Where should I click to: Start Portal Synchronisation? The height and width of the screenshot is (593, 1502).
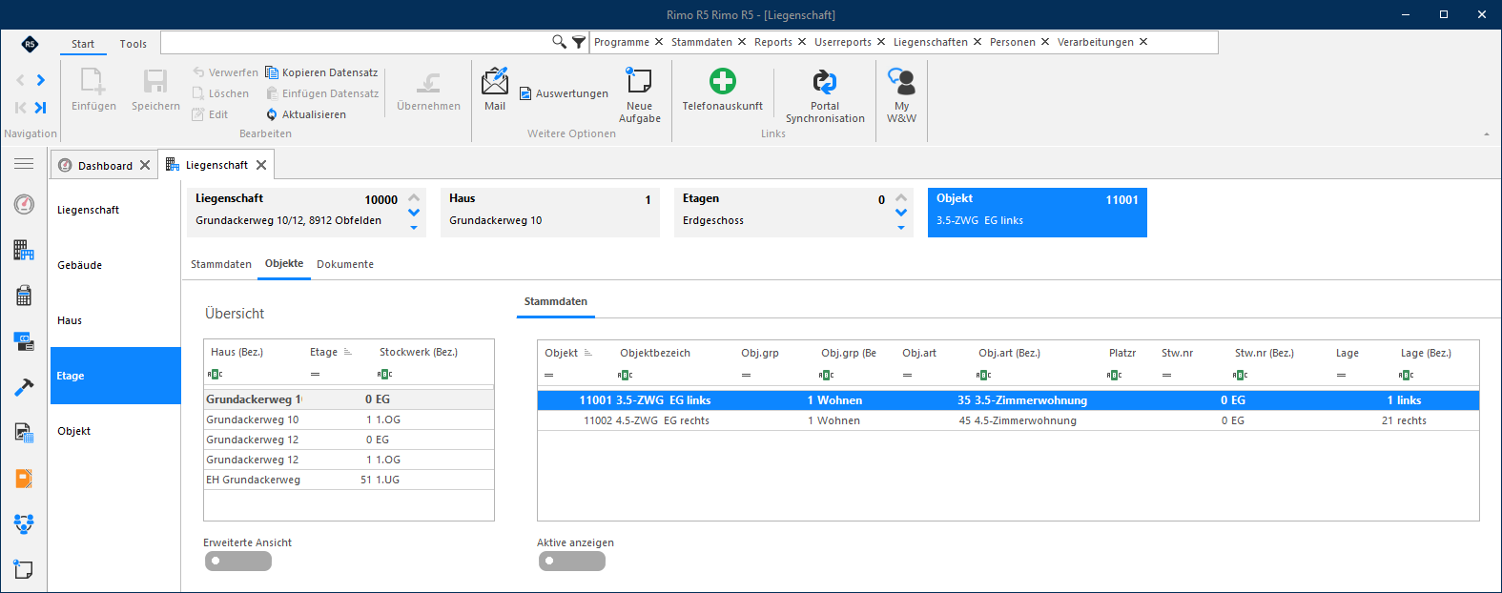(x=825, y=95)
